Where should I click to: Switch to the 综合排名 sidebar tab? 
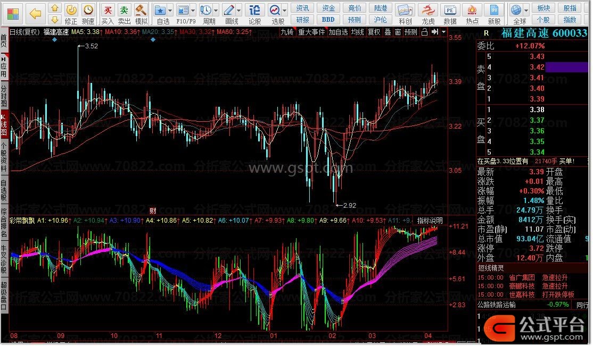pos(4,223)
